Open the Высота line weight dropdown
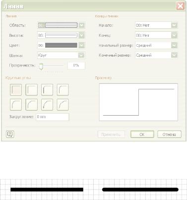Viewport: 187px width, 200px height. point(81,35)
